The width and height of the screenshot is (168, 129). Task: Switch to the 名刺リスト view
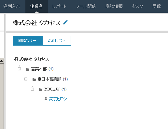coord(57,41)
